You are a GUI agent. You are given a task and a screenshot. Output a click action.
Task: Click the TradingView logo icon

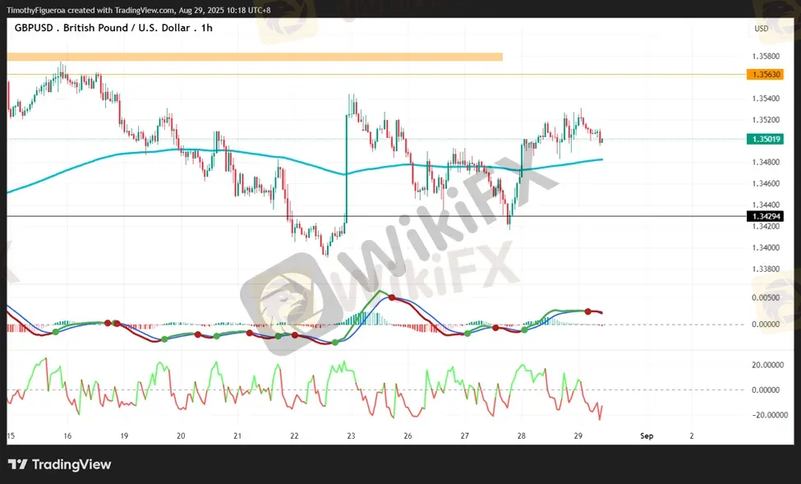pyautogui.click(x=17, y=464)
